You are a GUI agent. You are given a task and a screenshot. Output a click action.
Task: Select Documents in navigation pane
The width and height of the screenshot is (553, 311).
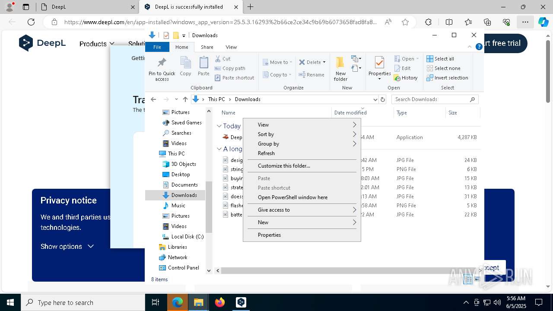point(180,185)
